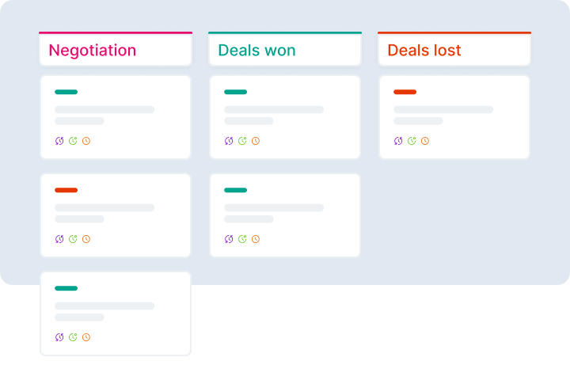Viewport: 570px width, 380px height.
Task: Click green clock icon on second Deals won card
Action: [242, 239]
